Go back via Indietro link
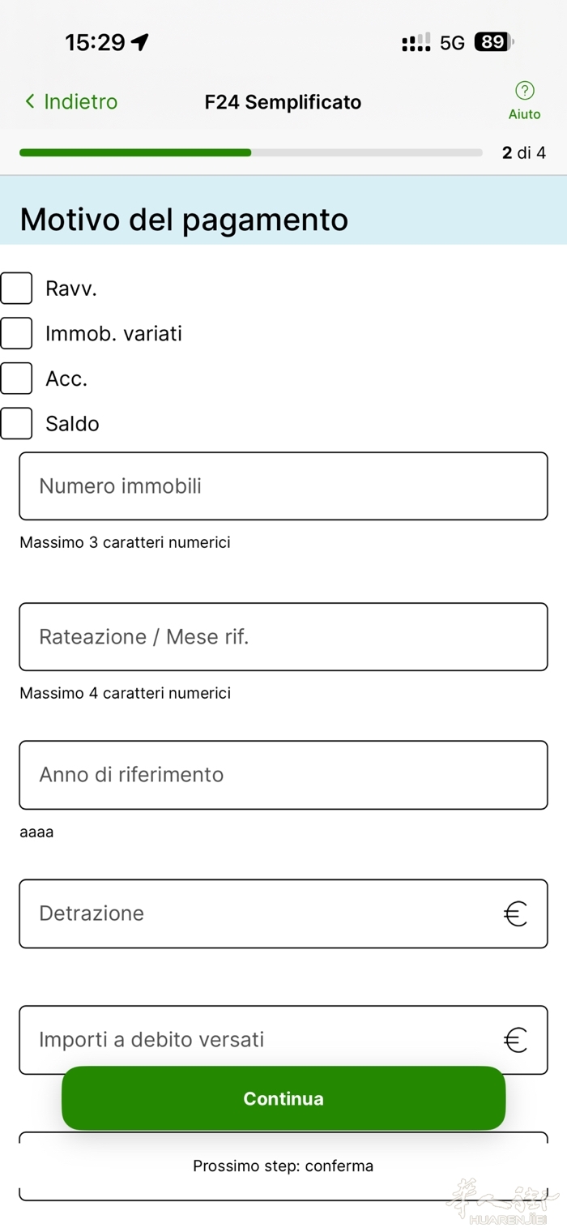Image resolution: width=567 pixels, height=1232 pixels. (80, 101)
